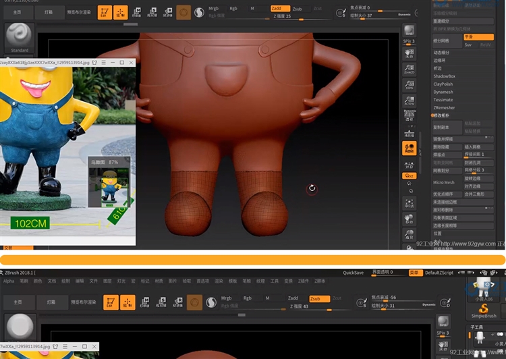Select the Rotate gizmo icon in upper view
This screenshot has height=359, width=506.
(x=167, y=12)
